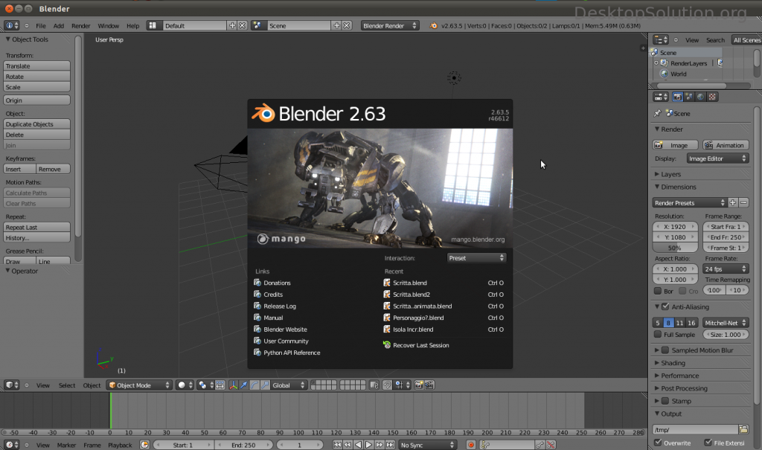Pin the Scene properties context

tap(657, 114)
